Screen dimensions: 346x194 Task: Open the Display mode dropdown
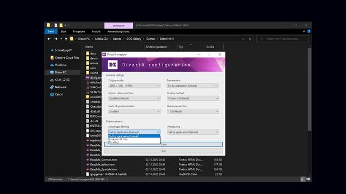coord(134,86)
